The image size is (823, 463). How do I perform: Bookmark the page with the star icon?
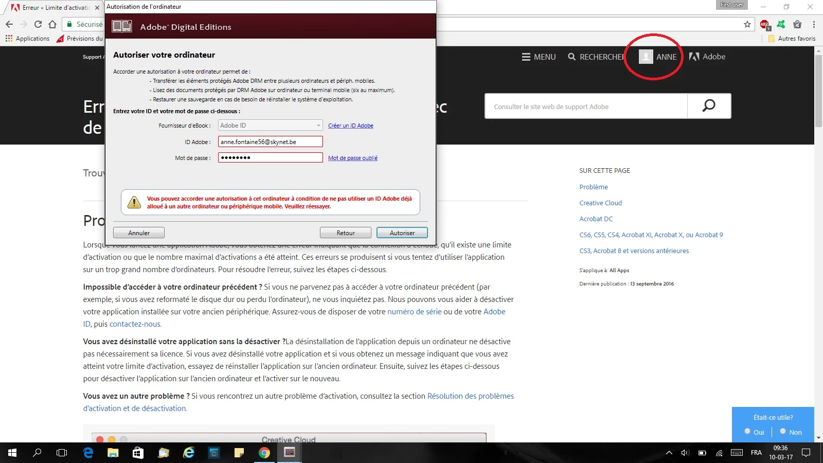tap(747, 24)
